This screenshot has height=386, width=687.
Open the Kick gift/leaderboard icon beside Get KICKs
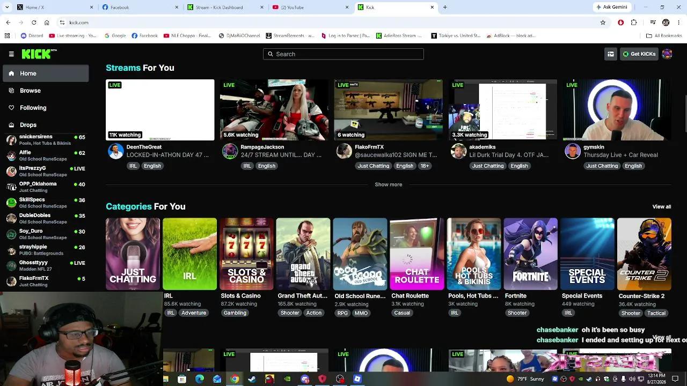point(611,54)
